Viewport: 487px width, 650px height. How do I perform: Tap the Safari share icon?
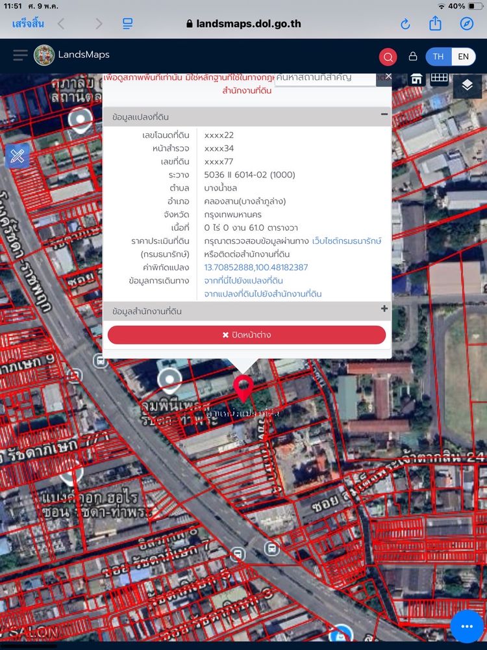point(435,24)
